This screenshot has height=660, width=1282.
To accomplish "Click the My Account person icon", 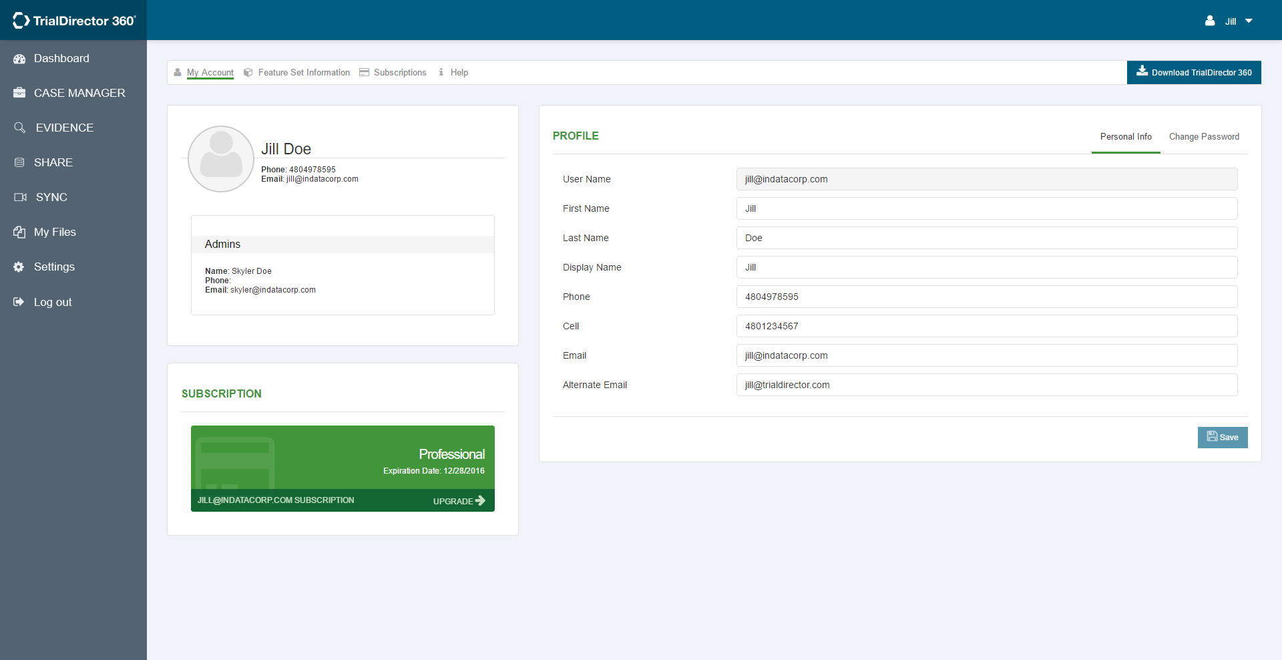I will point(178,72).
